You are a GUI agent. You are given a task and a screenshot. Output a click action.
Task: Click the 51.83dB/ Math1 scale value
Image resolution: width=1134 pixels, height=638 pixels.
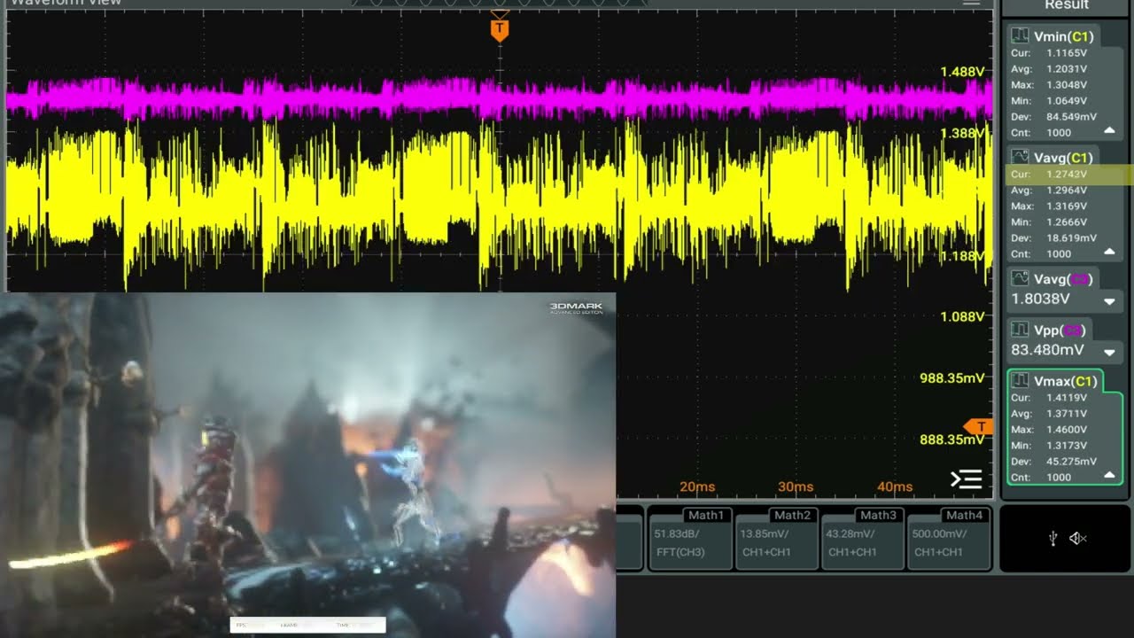(x=675, y=534)
